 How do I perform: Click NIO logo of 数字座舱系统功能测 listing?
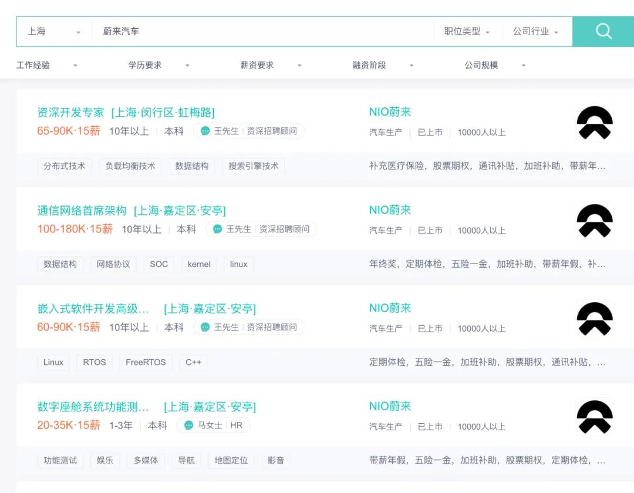[595, 417]
